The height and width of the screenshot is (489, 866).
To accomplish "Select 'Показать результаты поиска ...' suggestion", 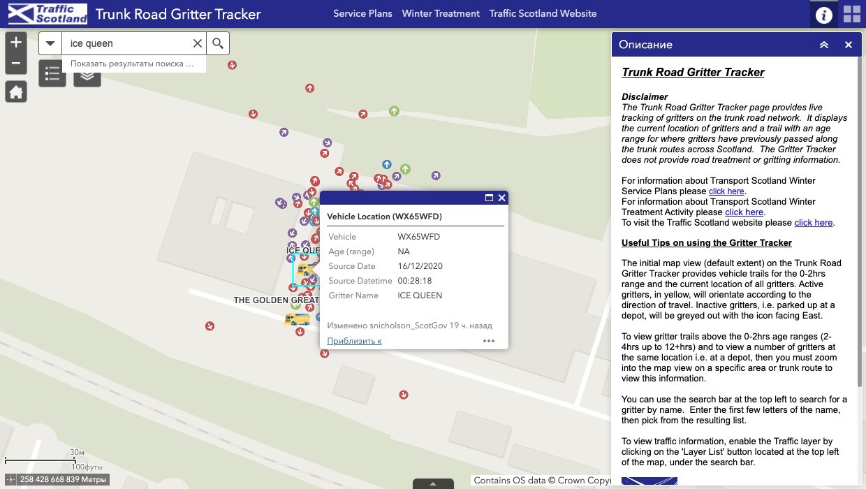I will click(x=133, y=64).
